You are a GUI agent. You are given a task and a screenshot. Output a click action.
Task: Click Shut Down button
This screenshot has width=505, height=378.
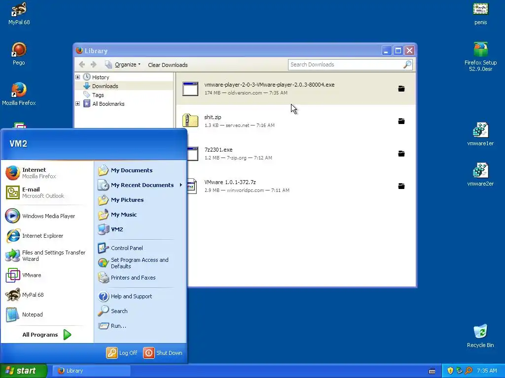pyautogui.click(x=163, y=352)
